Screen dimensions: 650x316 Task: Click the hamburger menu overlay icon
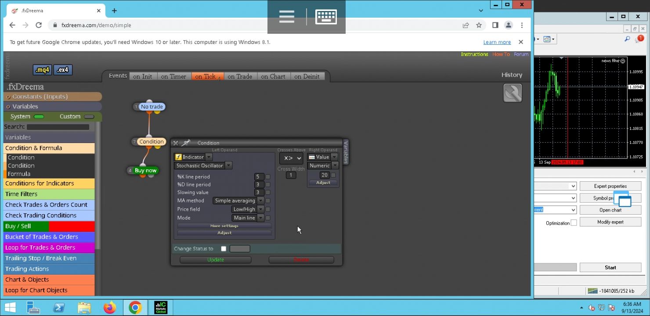[286, 17]
